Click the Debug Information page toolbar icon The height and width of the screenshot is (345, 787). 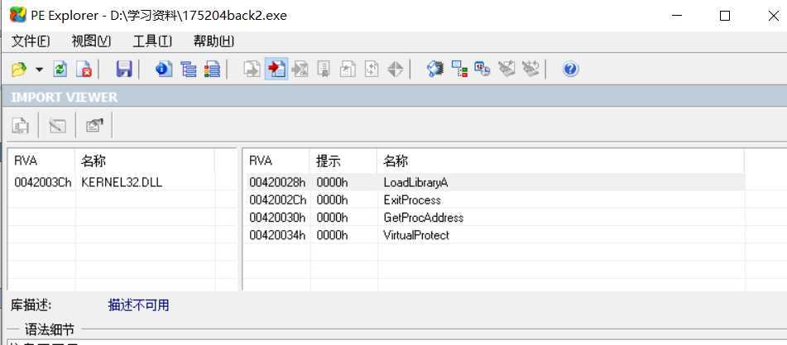tap(348, 69)
